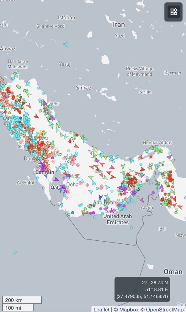This screenshot has width=186, height=312.
Task: Select the isolated cyan dot in bottom-left desert
Action: coord(15,252)
